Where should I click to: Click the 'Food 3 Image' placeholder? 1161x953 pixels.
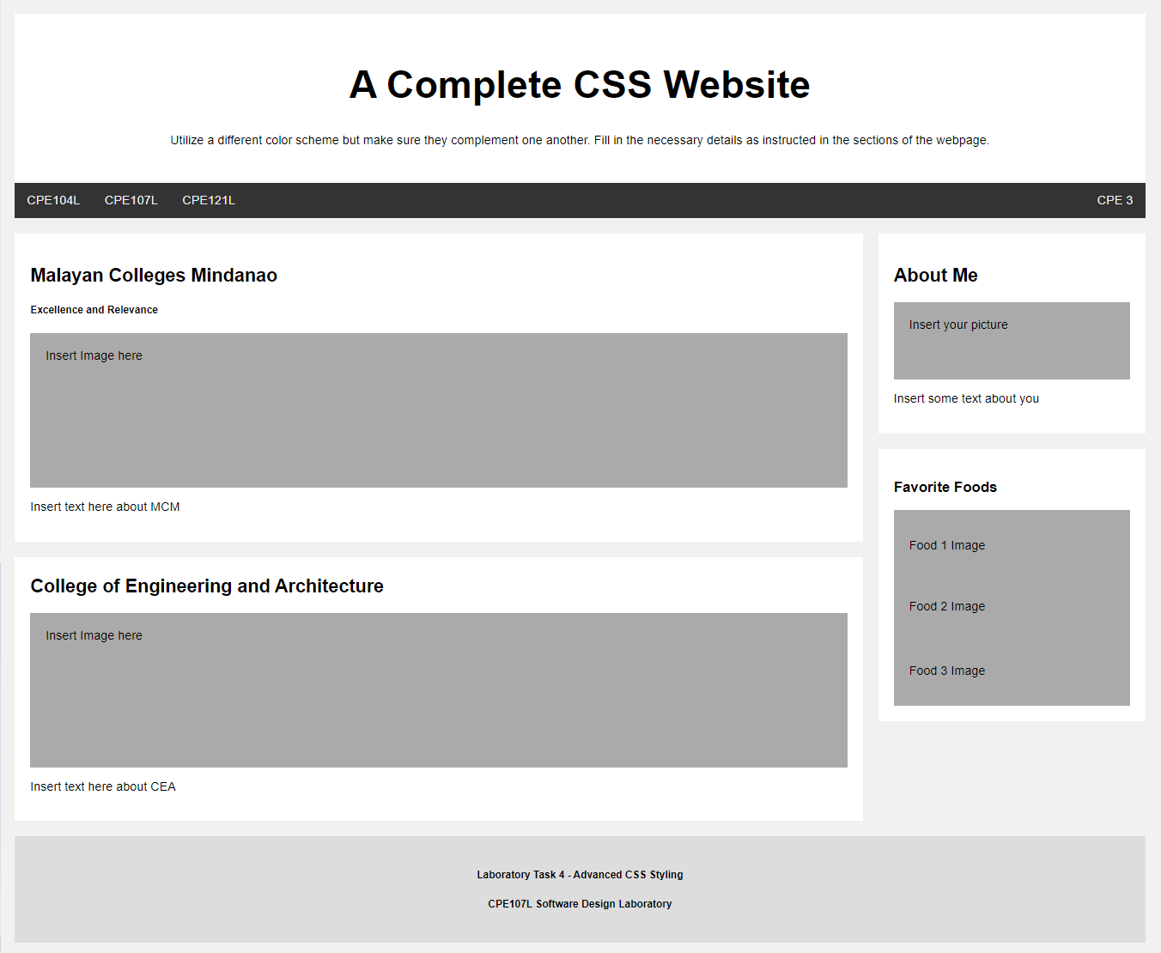[x=947, y=671]
